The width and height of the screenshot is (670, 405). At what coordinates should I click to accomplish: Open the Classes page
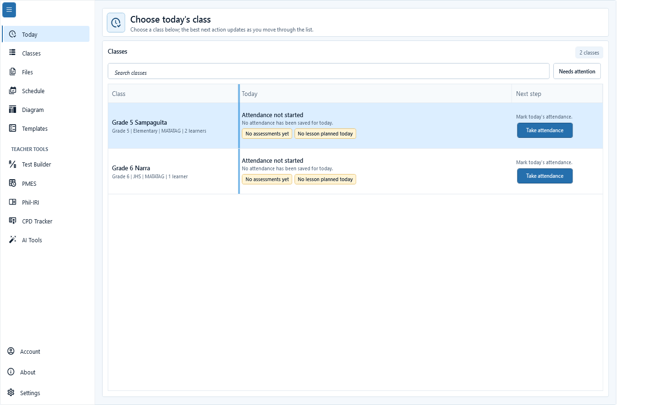pyautogui.click(x=46, y=53)
